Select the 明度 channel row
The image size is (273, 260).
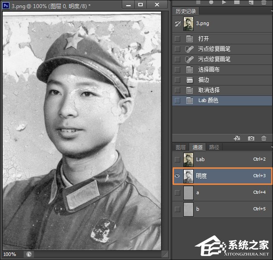pos(222,176)
